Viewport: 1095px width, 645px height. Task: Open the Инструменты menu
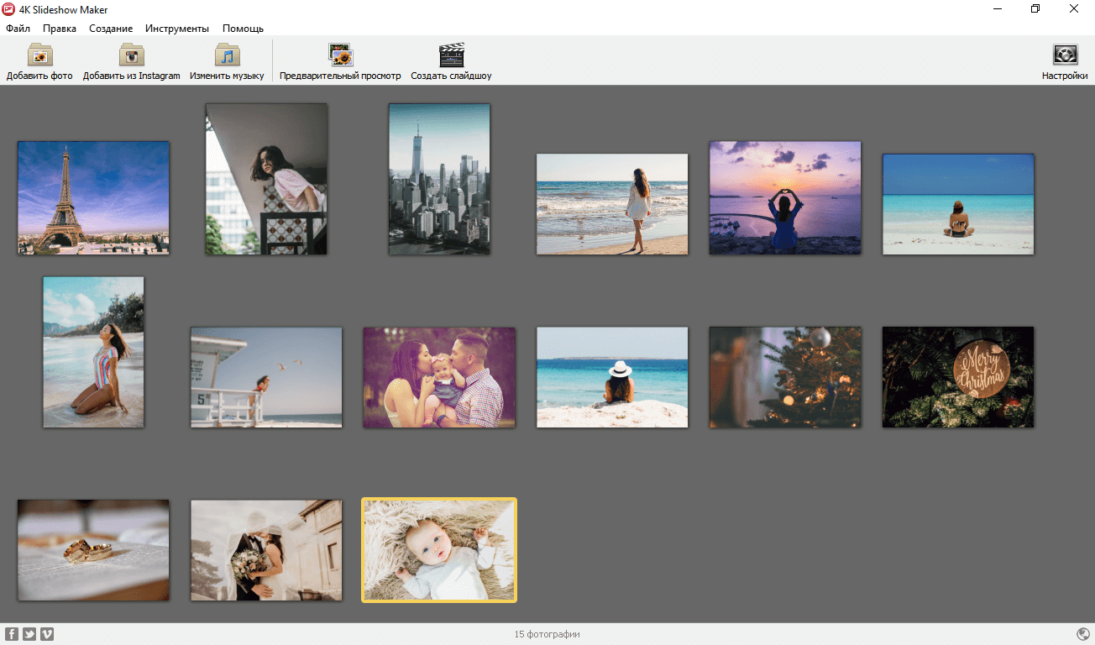click(x=177, y=29)
